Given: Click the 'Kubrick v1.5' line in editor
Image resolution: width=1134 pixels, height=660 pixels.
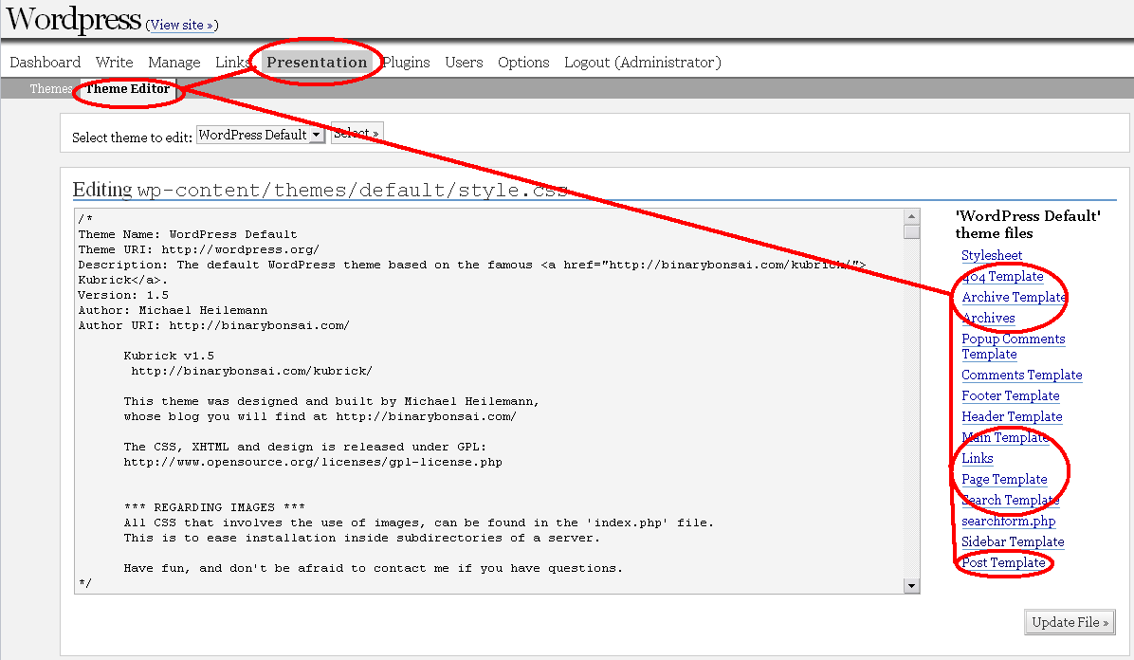Looking at the screenshot, I should (x=169, y=356).
